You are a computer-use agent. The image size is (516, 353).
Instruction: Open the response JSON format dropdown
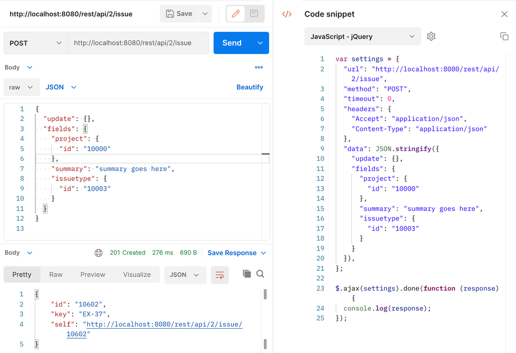pos(185,275)
